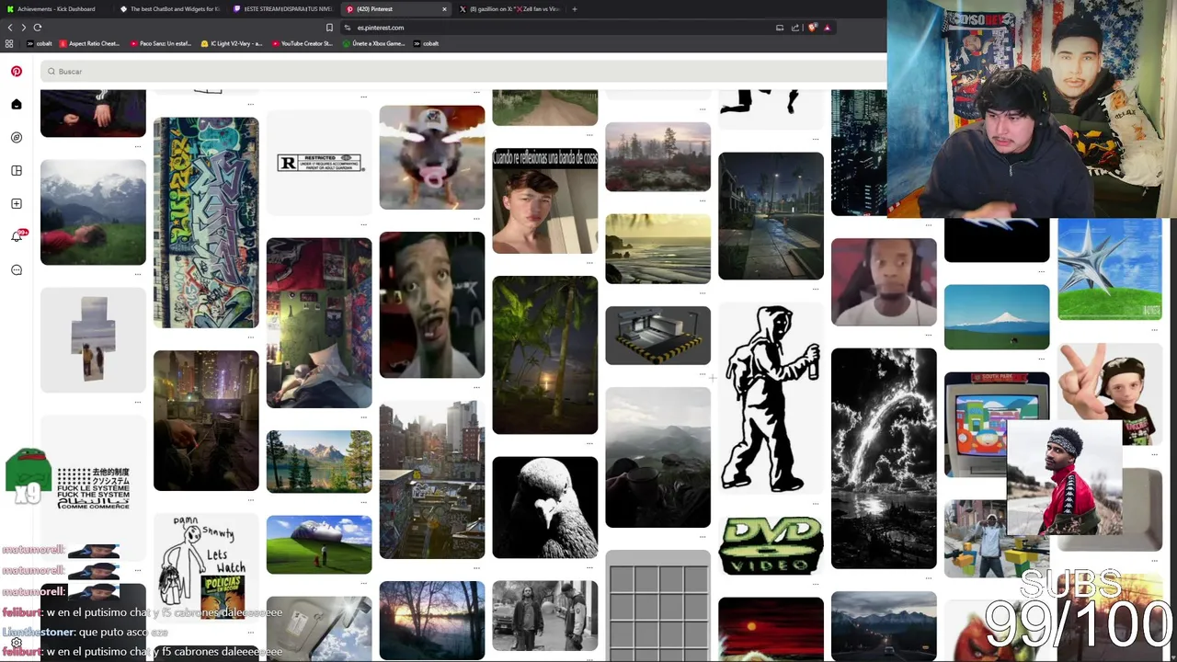The image size is (1177, 662).
Task: Open more options under the Restricted rating pin
Action: pyautogui.click(x=364, y=223)
